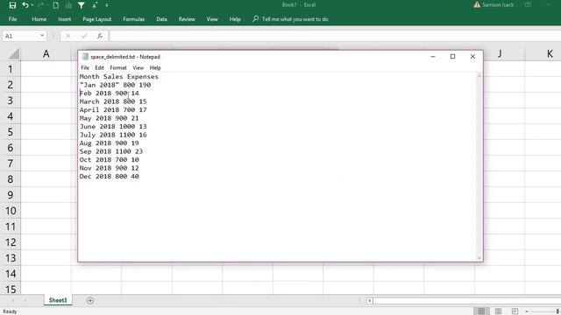Switch to Page Break Preview in status bar
This screenshot has width=561, height=315.
click(x=515, y=311)
